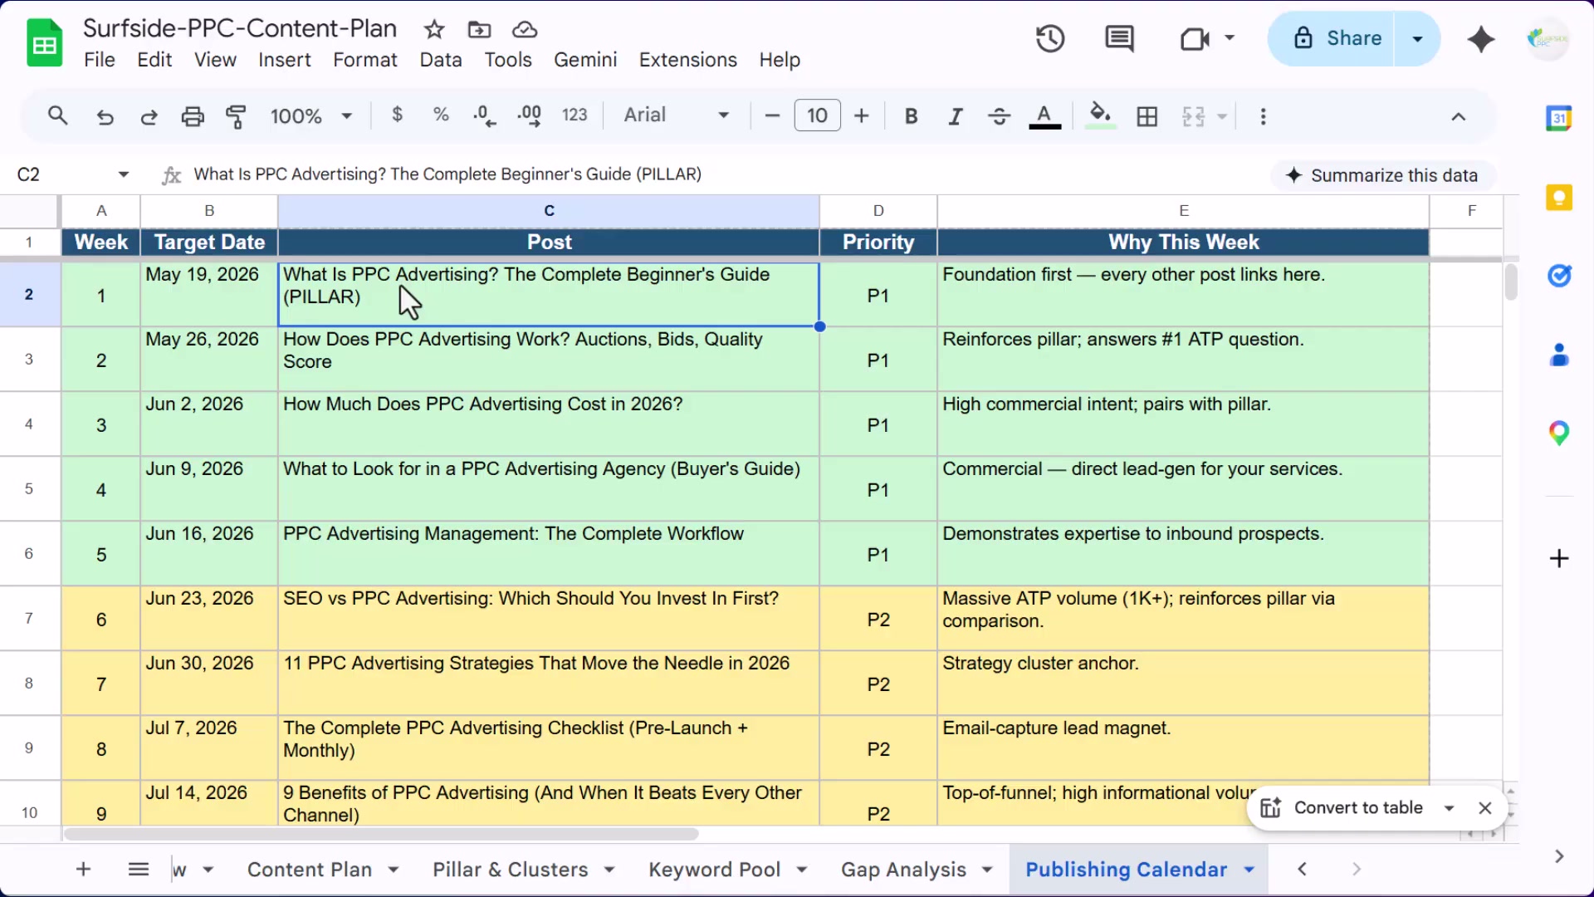The height and width of the screenshot is (897, 1594).
Task: Click Summarize this data button
Action: pyautogui.click(x=1382, y=175)
